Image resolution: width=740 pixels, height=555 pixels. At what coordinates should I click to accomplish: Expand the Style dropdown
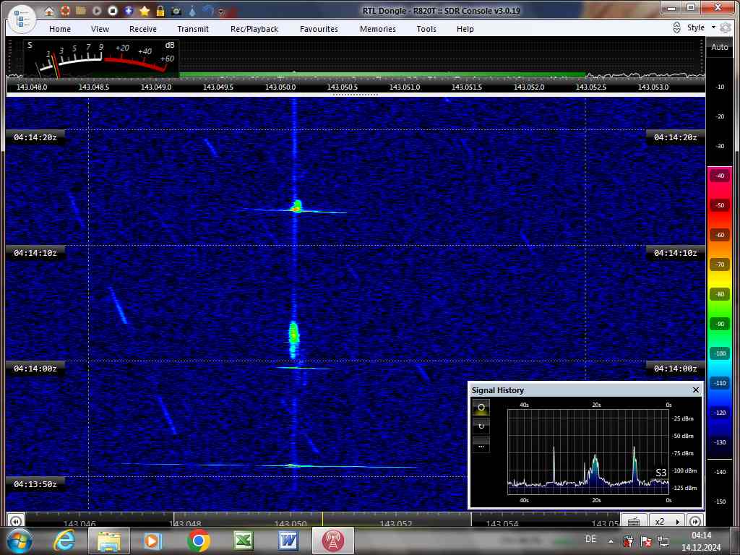(x=701, y=27)
